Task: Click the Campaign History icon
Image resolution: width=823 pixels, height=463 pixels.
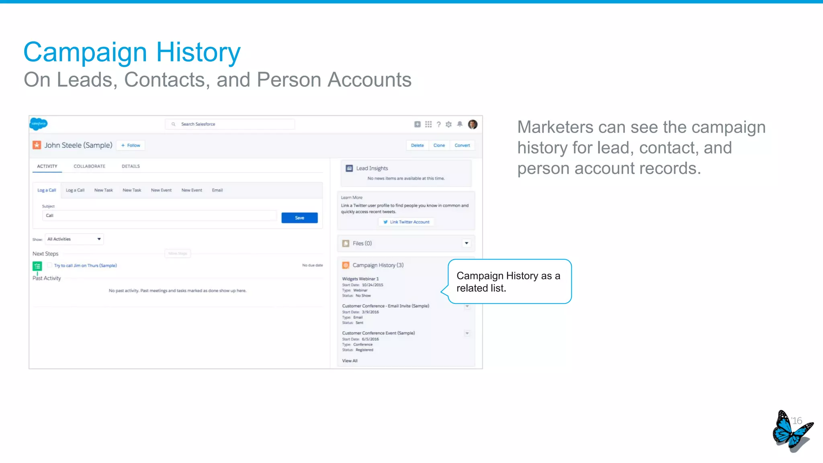Action: 346,265
